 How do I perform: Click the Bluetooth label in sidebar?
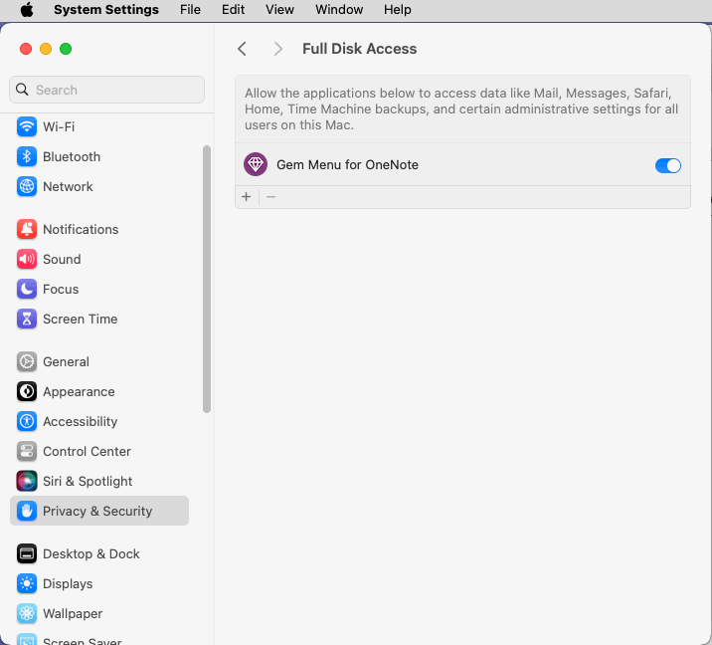(x=72, y=157)
